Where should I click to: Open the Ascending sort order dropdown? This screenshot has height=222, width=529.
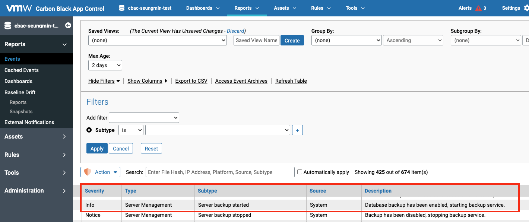[413, 40]
